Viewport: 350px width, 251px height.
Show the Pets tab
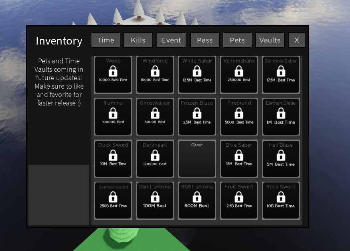237,40
